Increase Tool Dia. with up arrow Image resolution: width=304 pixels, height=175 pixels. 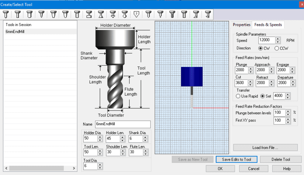tap(100, 165)
